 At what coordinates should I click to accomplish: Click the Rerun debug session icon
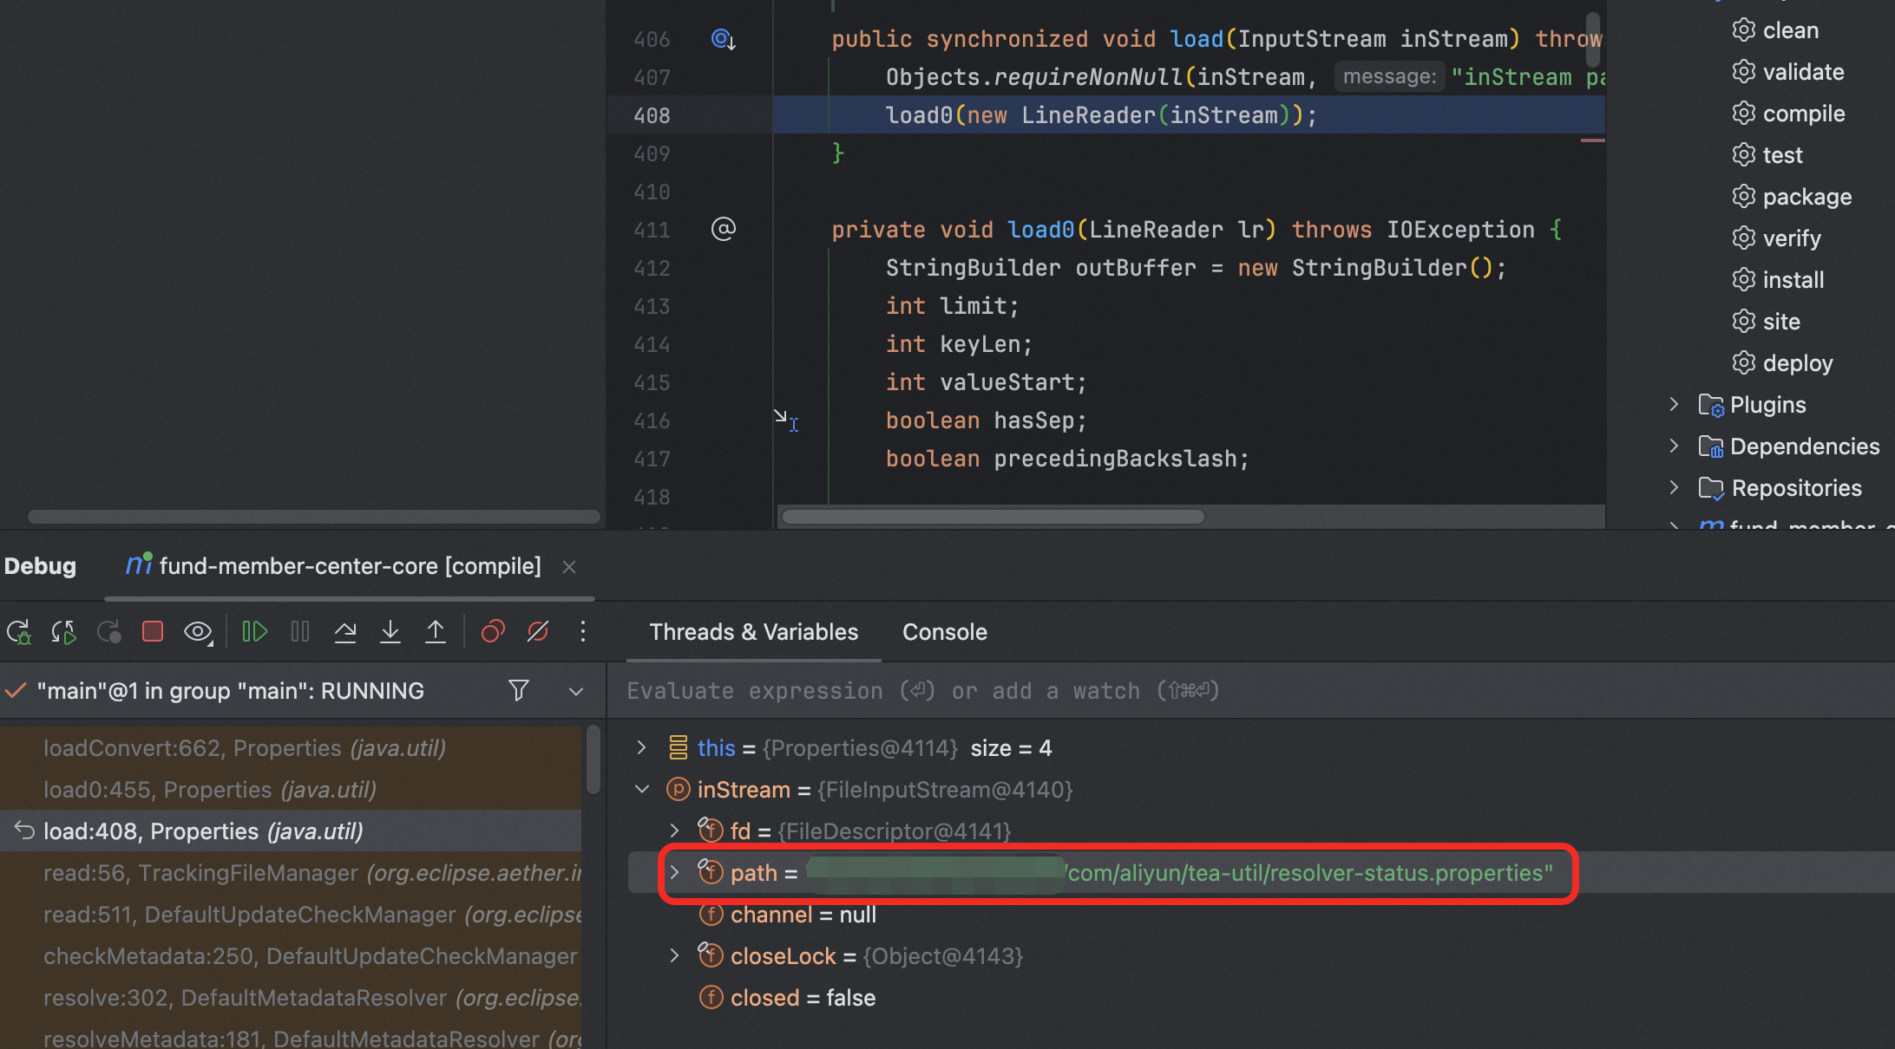pyautogui.click(x=19, y=632)
